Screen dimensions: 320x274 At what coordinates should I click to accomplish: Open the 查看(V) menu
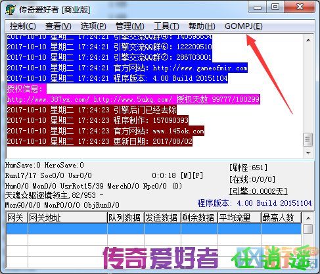[x=58, y=26]
